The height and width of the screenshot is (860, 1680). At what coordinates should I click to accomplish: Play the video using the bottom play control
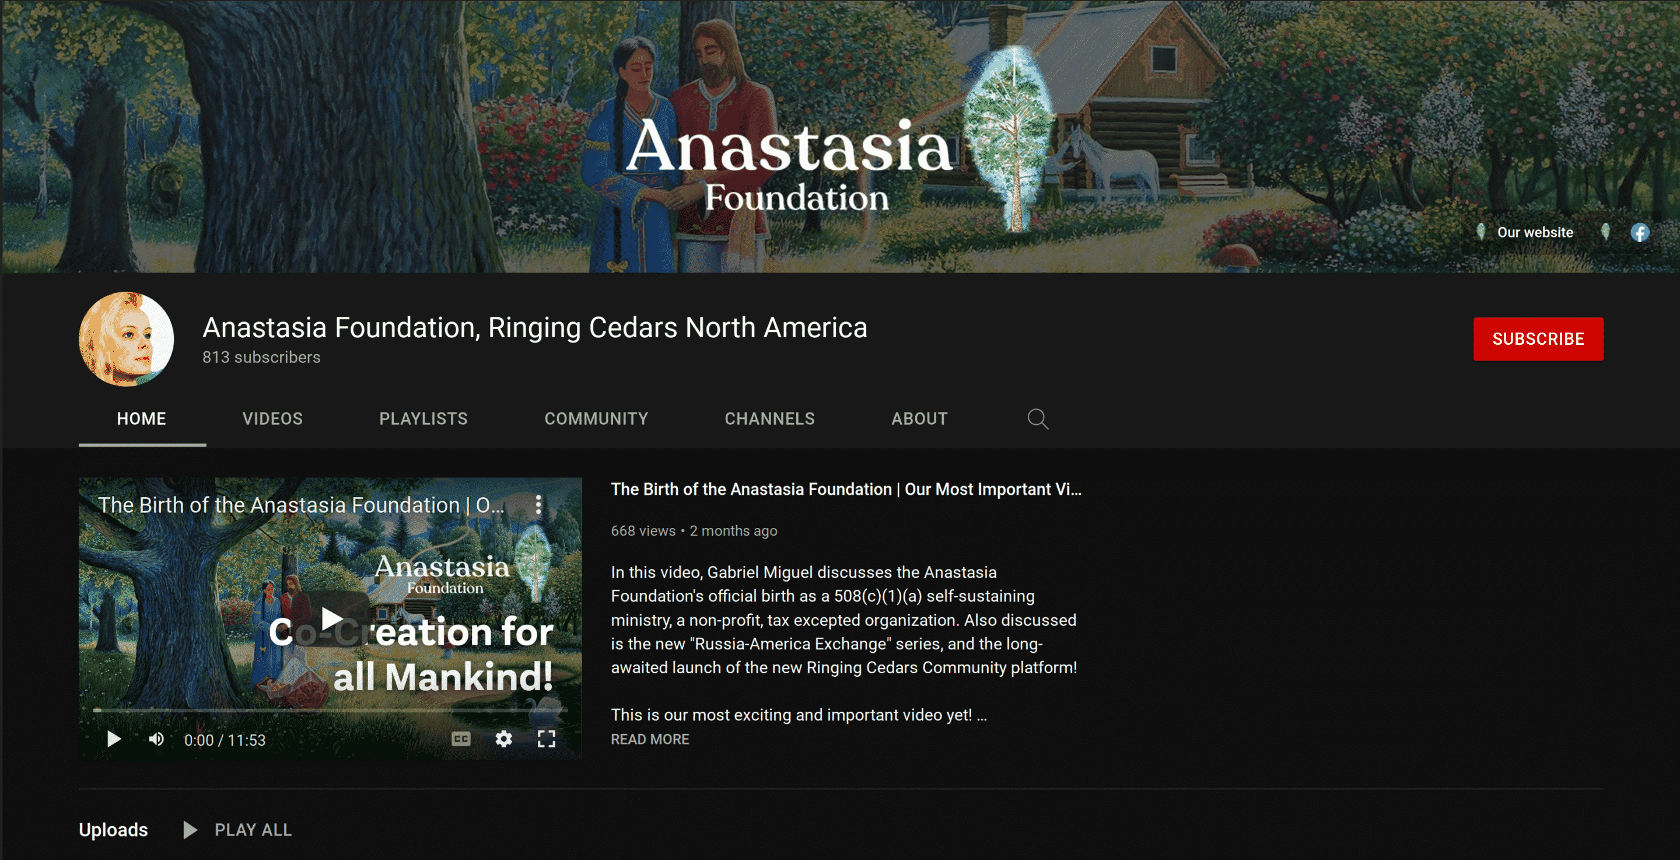114,739
